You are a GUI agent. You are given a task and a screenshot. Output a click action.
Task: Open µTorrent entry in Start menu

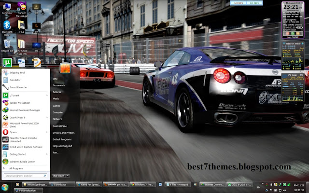(25, 96)
